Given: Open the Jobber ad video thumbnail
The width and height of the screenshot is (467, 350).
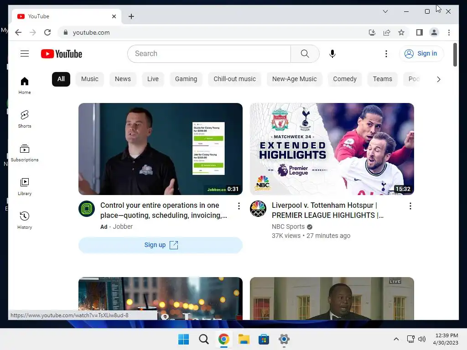Looking at the screenshot, I should pyautogui.click(x=161, y=149).
